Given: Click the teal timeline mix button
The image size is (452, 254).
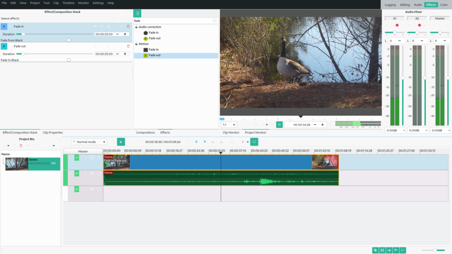Looking at the screenshot, I should tap(254, 142).
